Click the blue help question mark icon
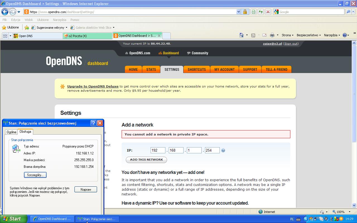Screen dimensions: 357x223 click(344, 35)
